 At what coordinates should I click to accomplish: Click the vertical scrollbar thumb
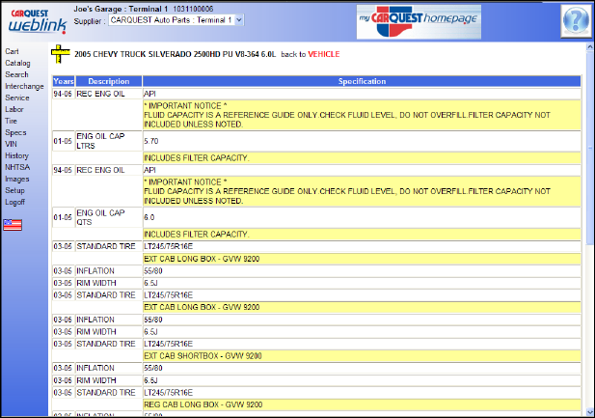pos(589,149)
